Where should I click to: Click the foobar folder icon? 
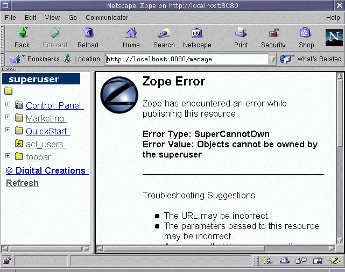(19, 156)
